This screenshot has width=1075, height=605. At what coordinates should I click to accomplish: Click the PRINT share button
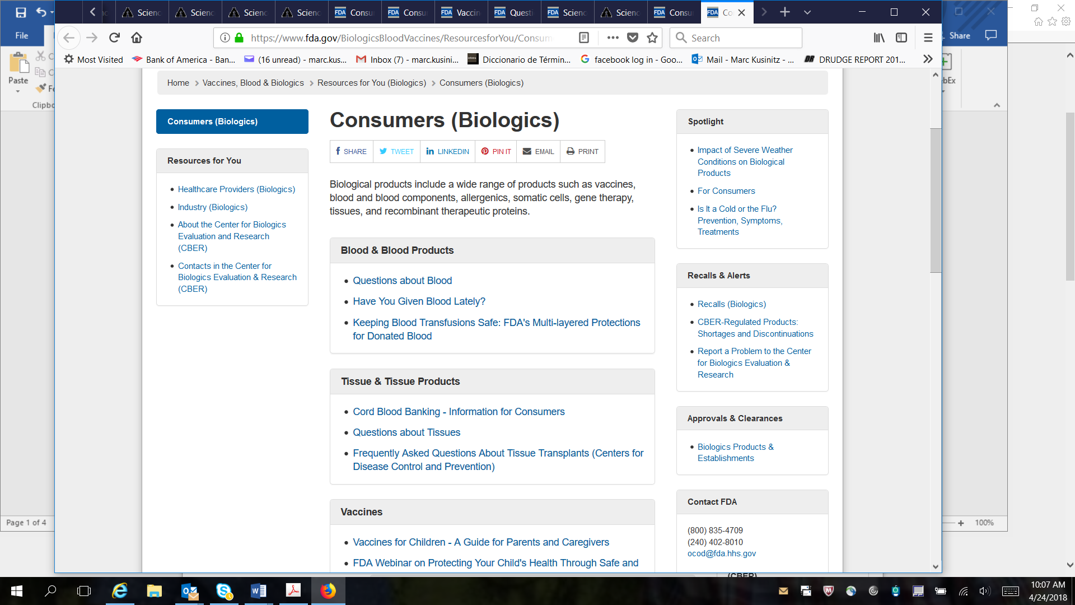[582, 152]
